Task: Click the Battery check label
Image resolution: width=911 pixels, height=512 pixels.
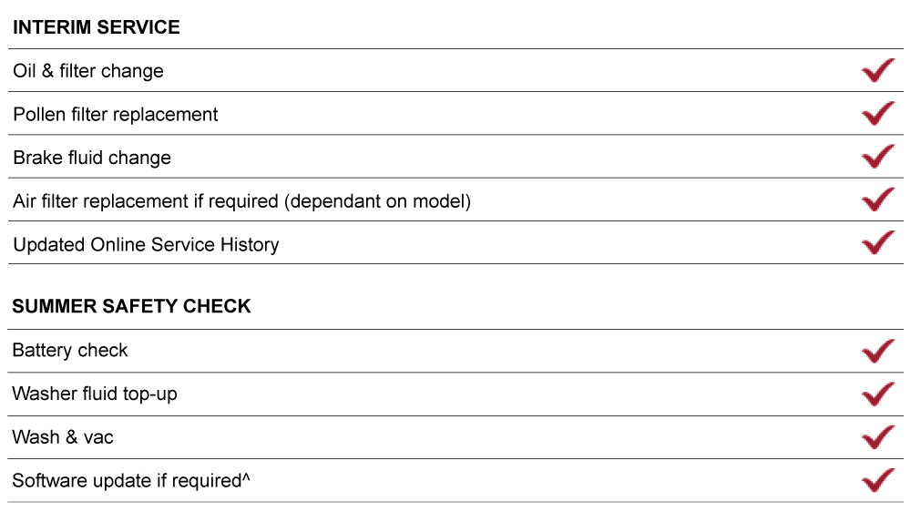Action: pos(70,351)
